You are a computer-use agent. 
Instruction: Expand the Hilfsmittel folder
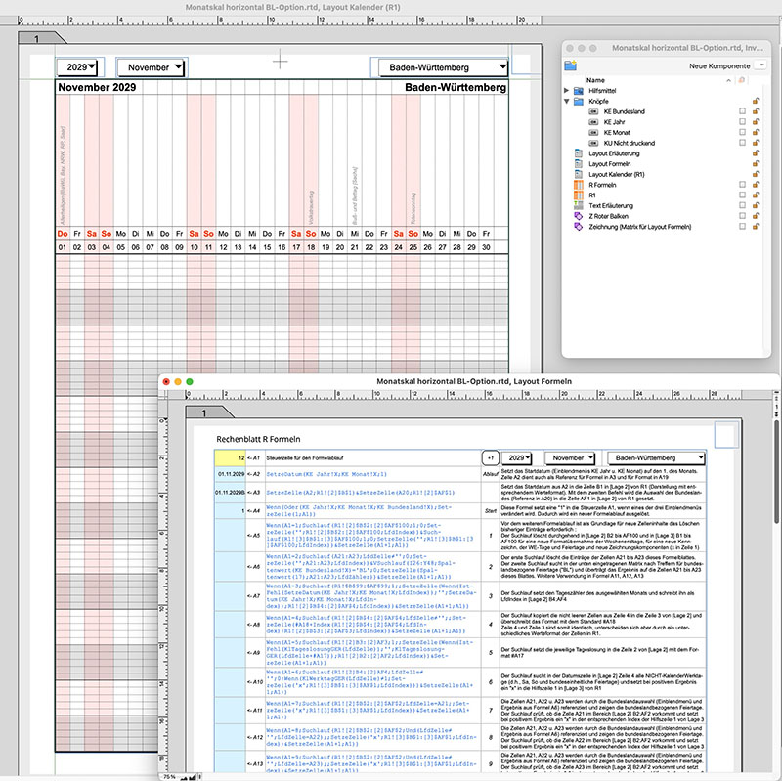click(567, 91)
